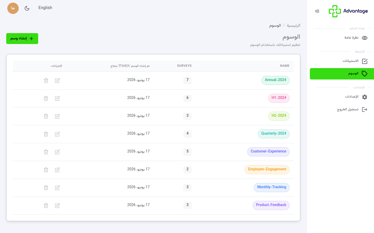The image size is (374, 233).
Task: Click the SURVEYS column header
Action: point(184,66)
